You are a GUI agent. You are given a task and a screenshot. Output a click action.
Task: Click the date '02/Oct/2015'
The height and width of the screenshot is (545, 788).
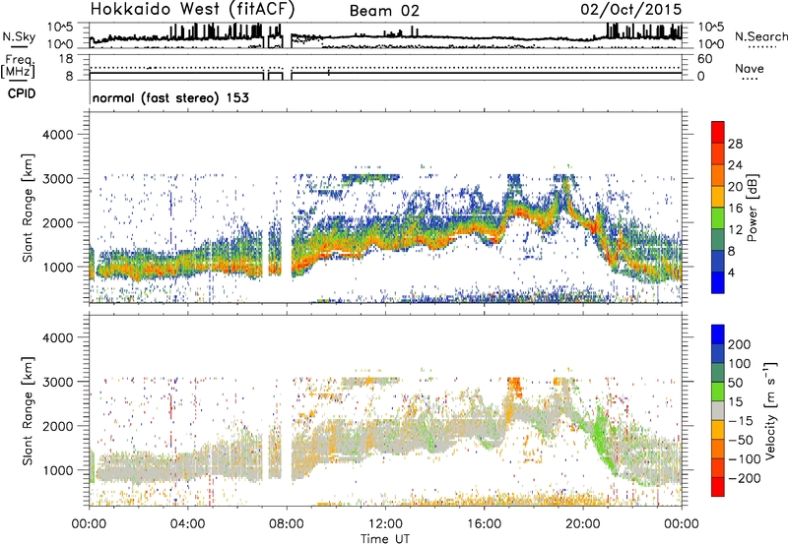pos(631,9)
